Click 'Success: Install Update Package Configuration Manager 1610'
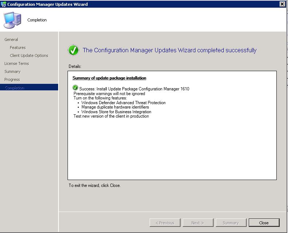The height and width of the screenshot is (233, 288). 134,89
